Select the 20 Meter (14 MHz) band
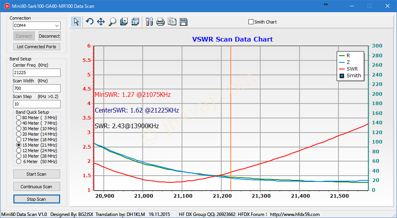 tap(18, 134)
